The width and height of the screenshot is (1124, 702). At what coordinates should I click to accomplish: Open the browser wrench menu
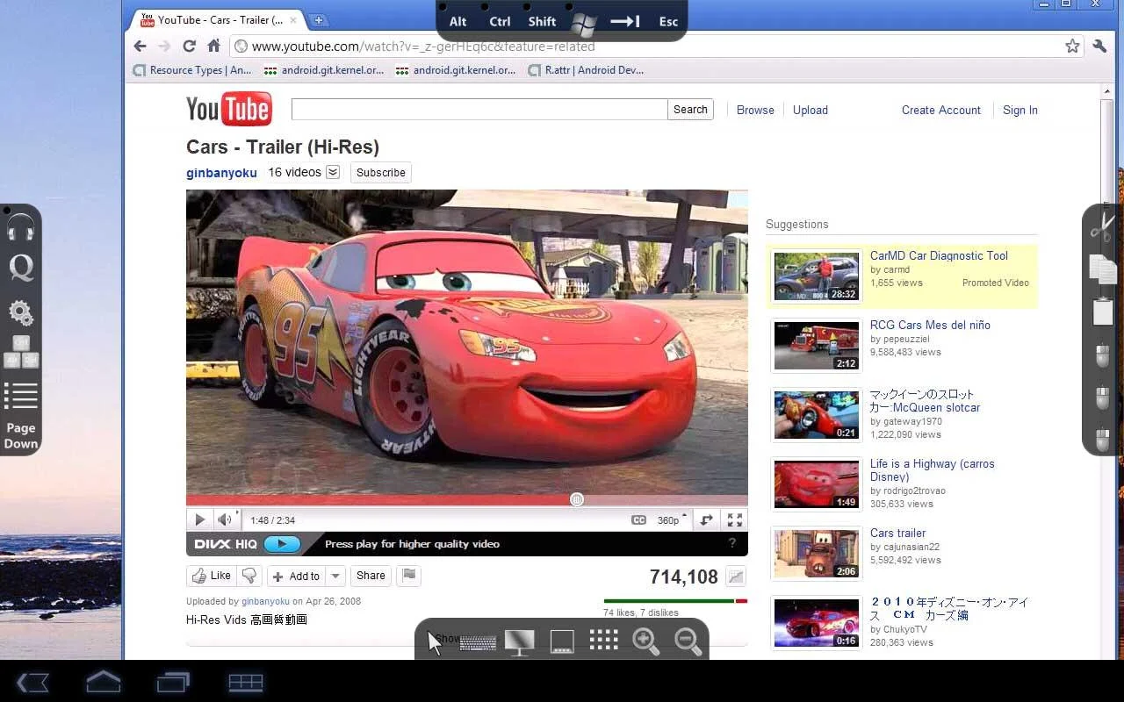(1099, 47)
